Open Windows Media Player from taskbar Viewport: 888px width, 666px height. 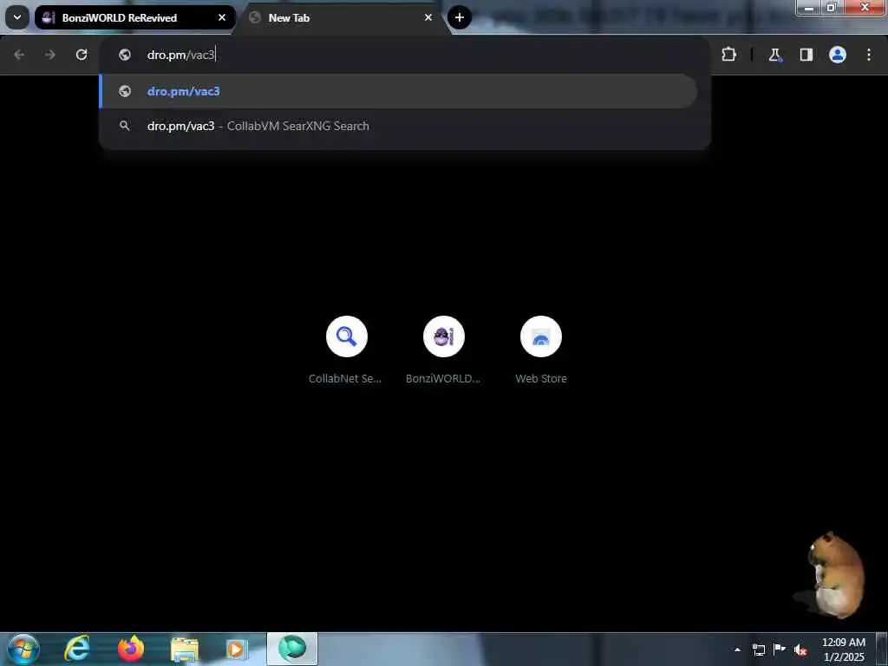[x=236, y=649]
